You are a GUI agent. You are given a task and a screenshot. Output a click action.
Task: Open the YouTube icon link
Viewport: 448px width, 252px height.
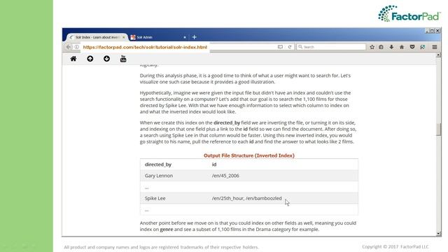point(123,59)
